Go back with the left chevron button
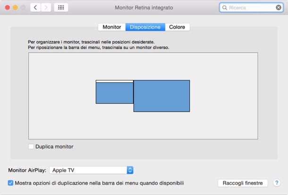 (35, 8)
